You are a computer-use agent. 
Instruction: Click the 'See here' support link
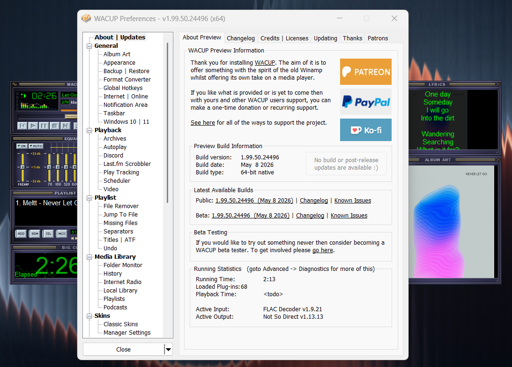(203, 123)
